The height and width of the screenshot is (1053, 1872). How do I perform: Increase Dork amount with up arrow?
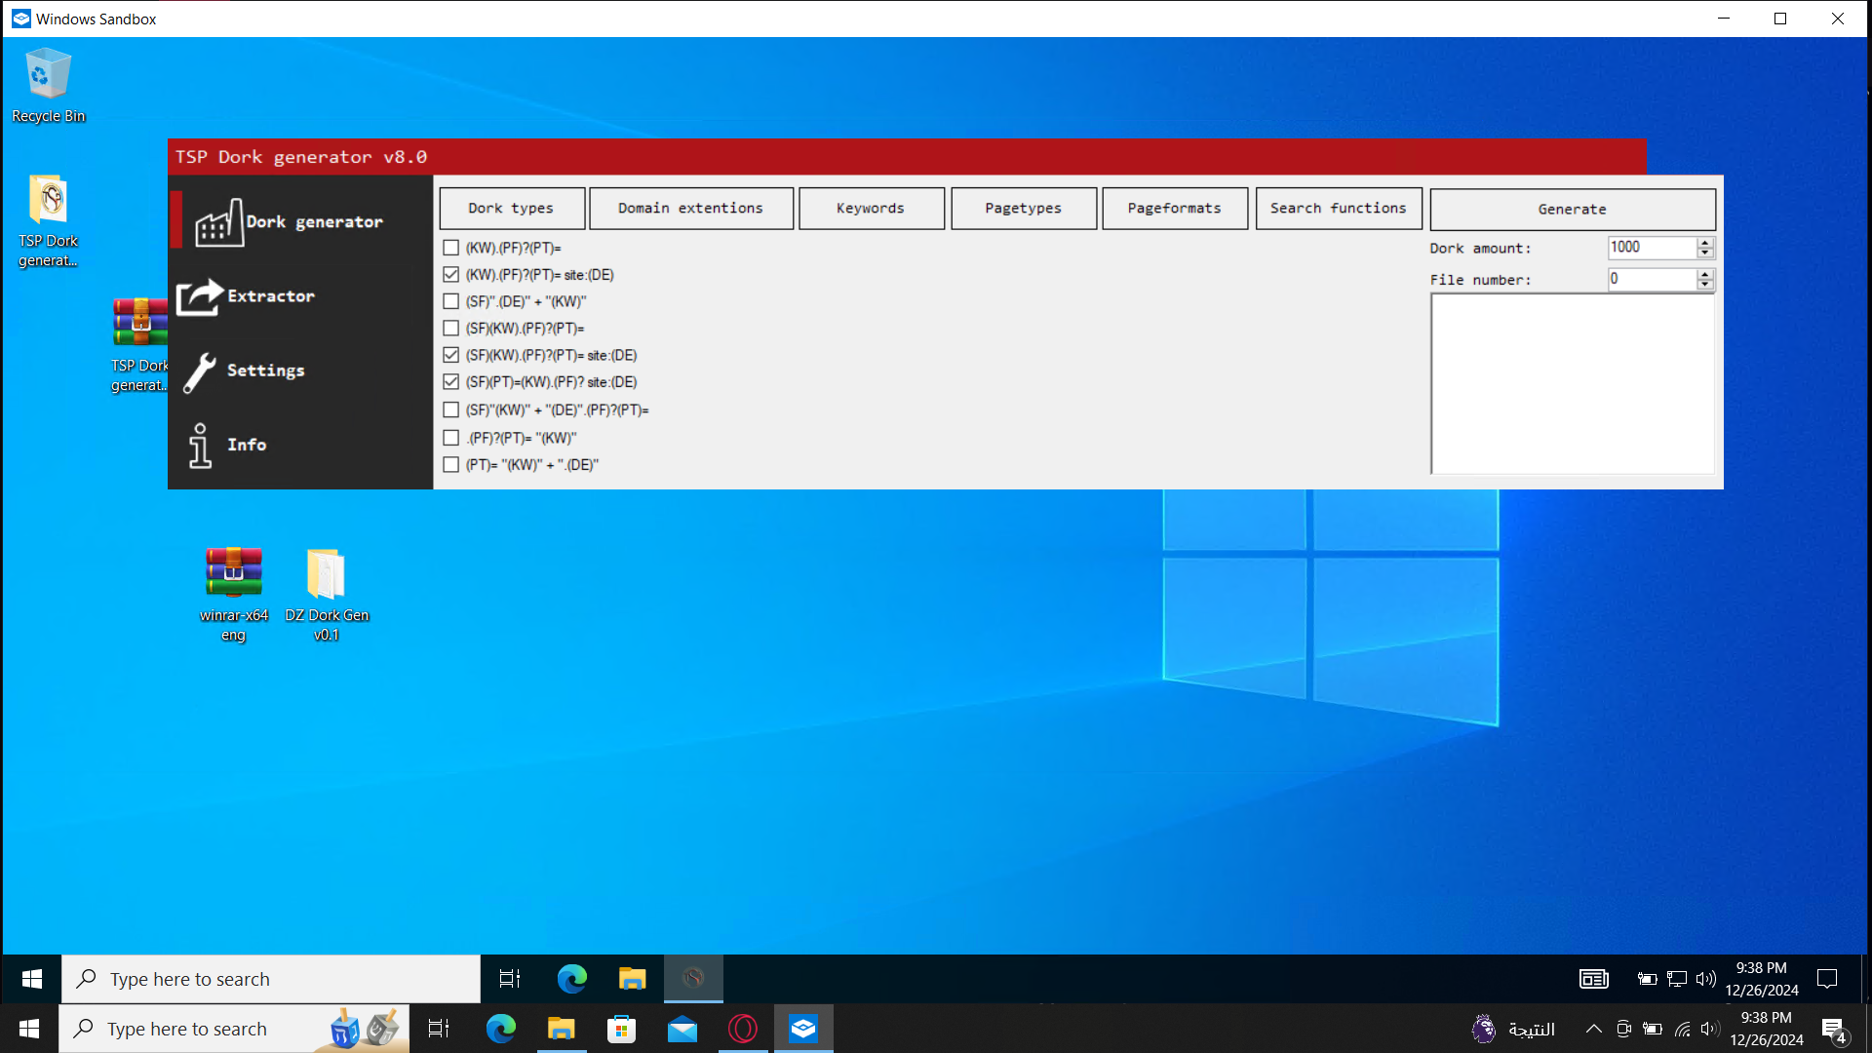1704,243
